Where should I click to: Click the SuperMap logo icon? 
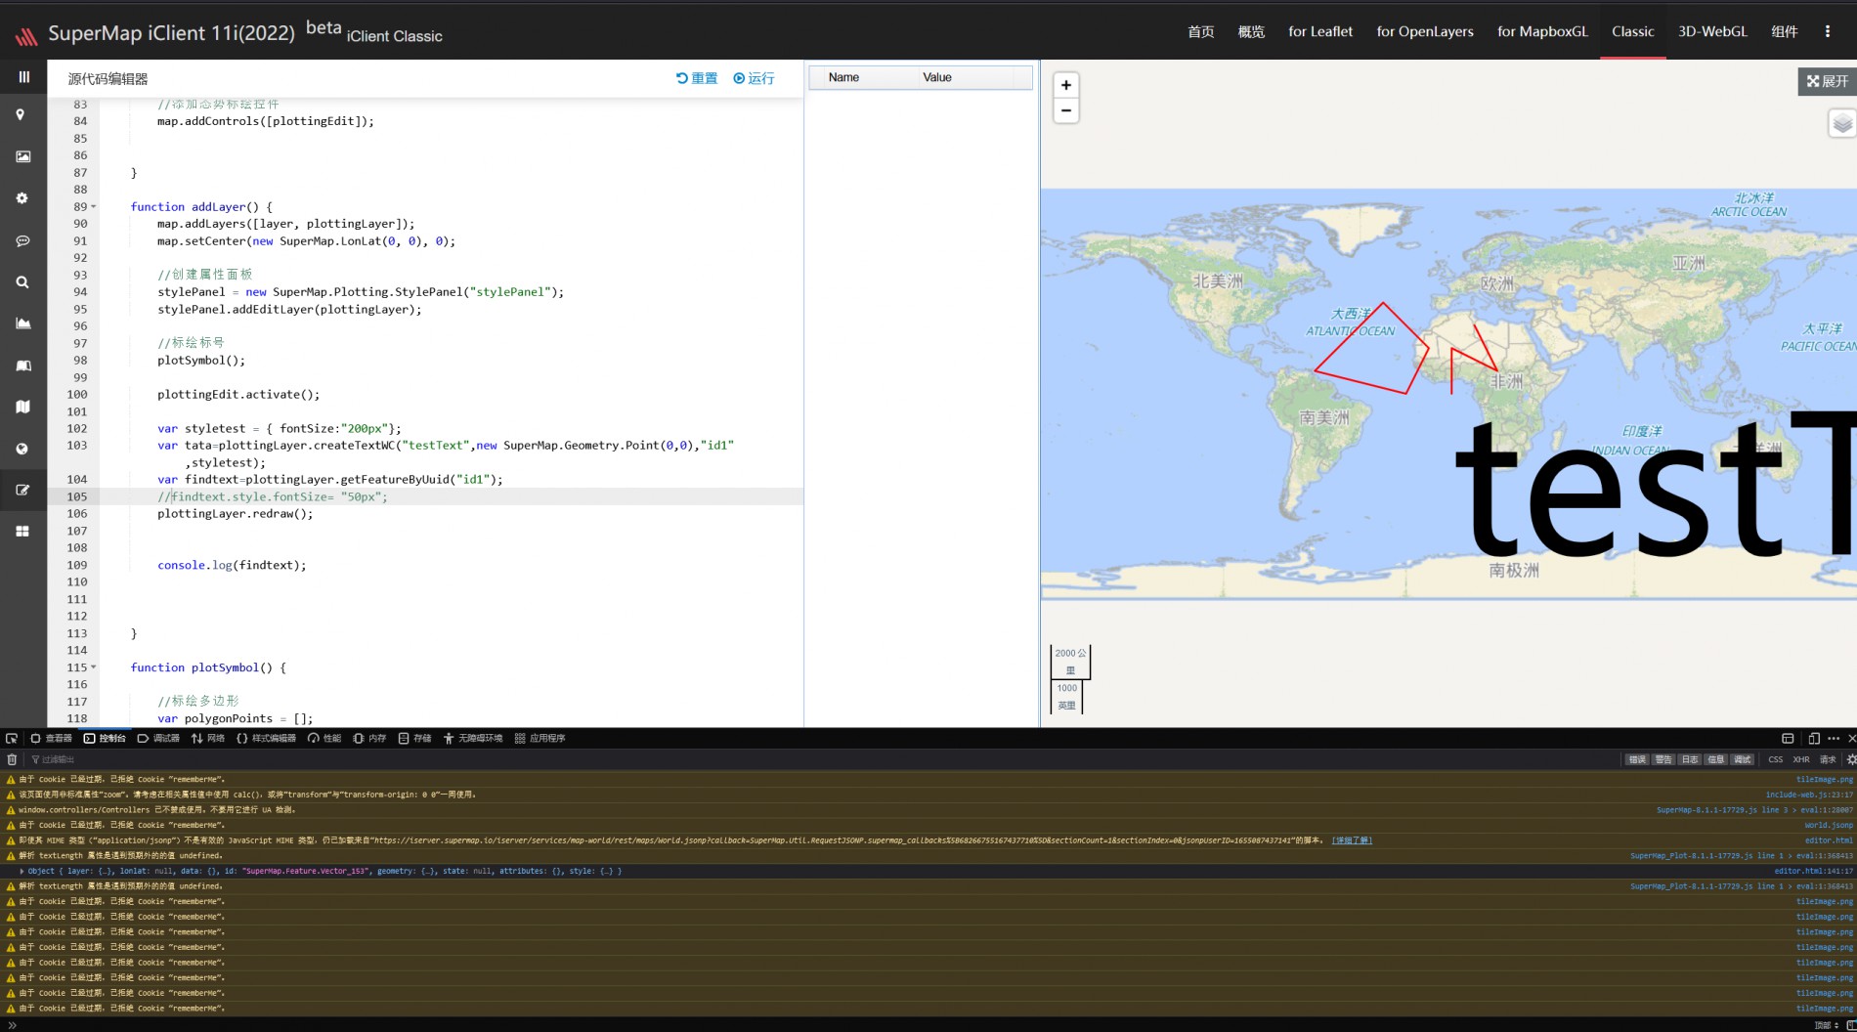pyautogui.click(x=26, y=37)
